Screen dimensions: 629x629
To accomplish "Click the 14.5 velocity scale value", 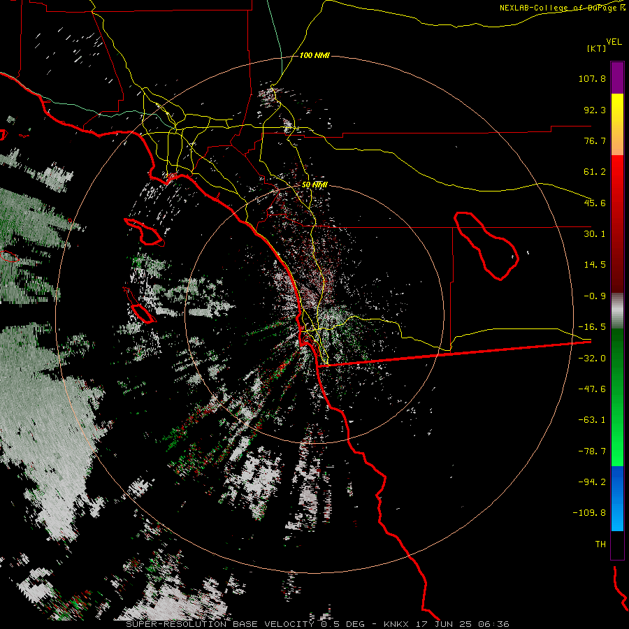I will pos(595,265).
